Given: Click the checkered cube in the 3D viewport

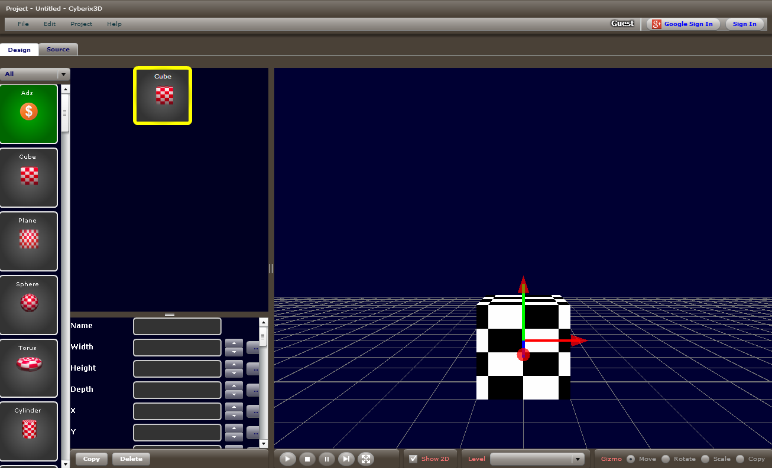Looking at the screenshot, I should coord(523,348).
